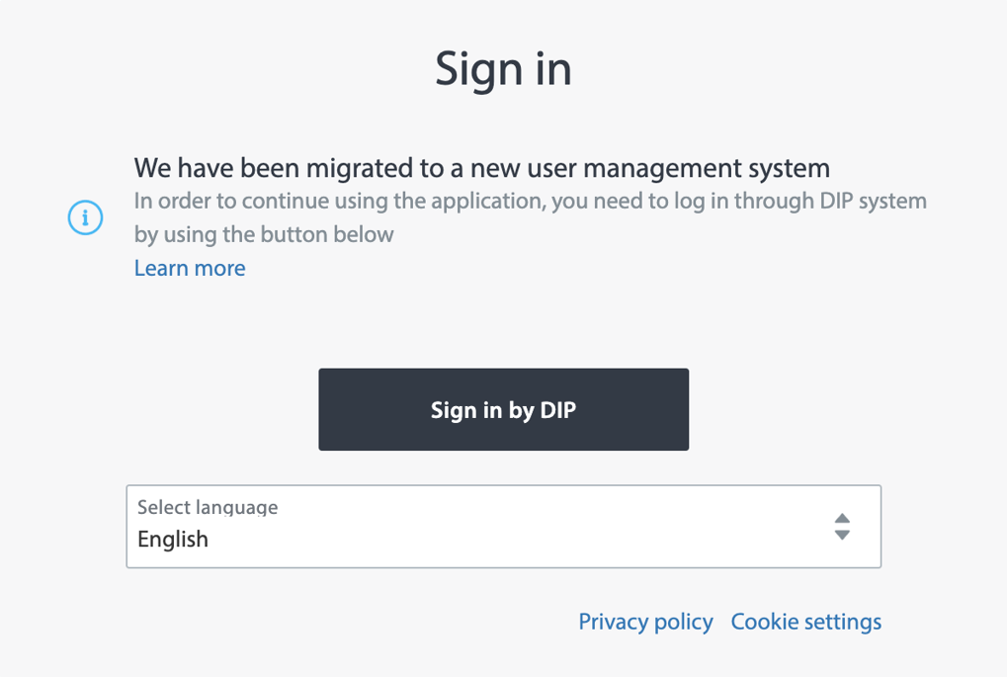Click the Sign in page heading
This screenshot has width=1007, height=677.
503,69
